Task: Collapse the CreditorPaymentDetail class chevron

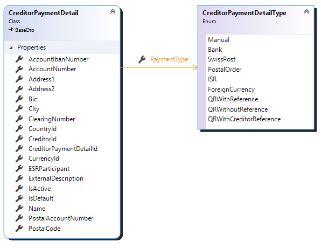Action: tap(113, 11)
